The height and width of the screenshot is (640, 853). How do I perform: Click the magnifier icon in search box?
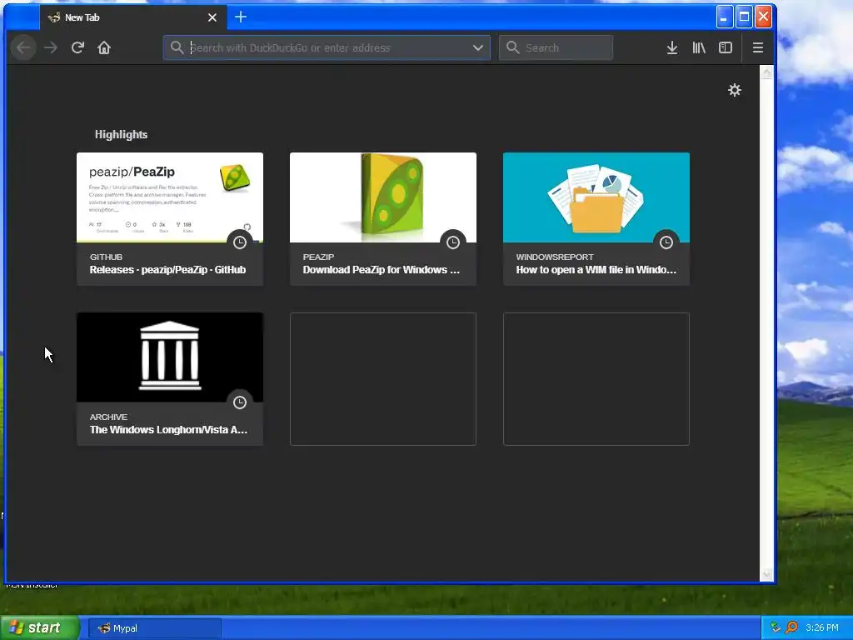click(512, 47)
